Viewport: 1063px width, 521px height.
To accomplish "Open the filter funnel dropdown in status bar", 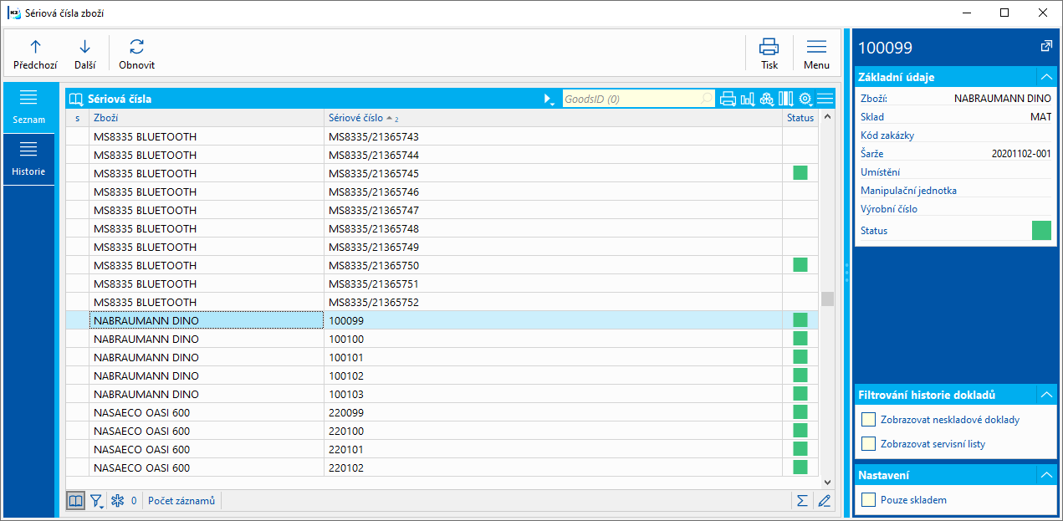I will point(97,501).
